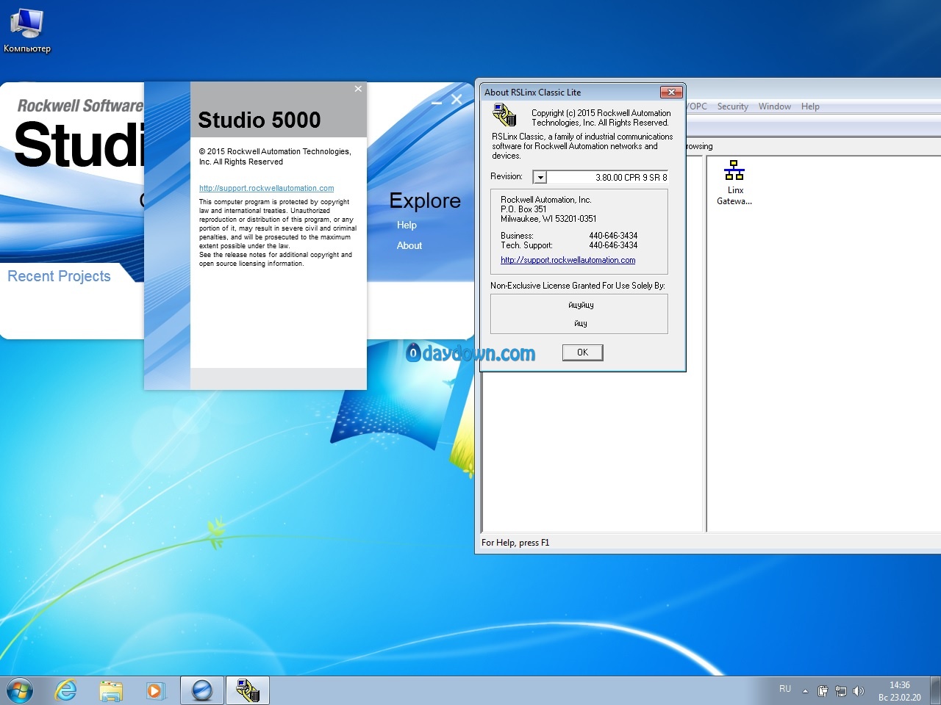The image size is (941, 705).
Task: Launch Internet Explorer from taskbar
Action: click(66, 691)
